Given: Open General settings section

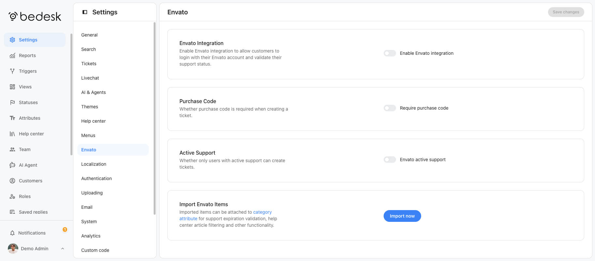Looking at the screenshot, I should 113,35.
